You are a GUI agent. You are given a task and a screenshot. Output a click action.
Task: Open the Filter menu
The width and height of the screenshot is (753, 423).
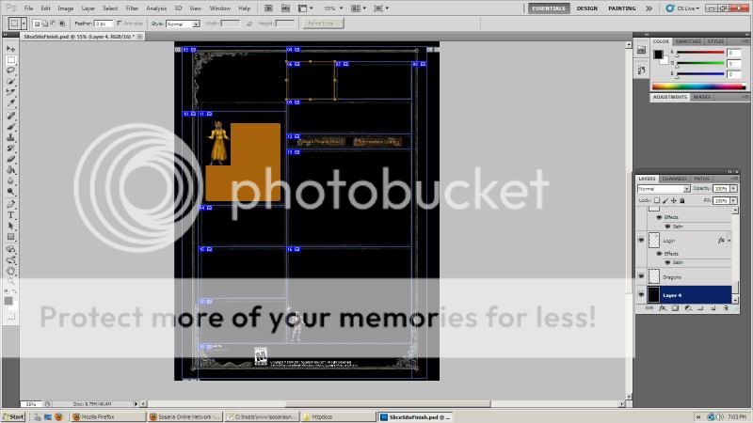(x=132, y=8)
